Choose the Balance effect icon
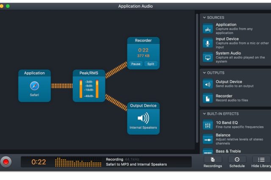Viewport: 271px width, 180px height. coord(208,139)
